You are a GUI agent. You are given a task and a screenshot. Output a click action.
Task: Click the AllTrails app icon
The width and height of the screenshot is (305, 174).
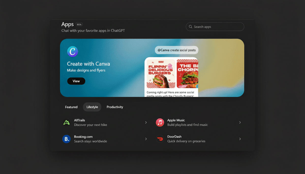[x=66, y=123]
